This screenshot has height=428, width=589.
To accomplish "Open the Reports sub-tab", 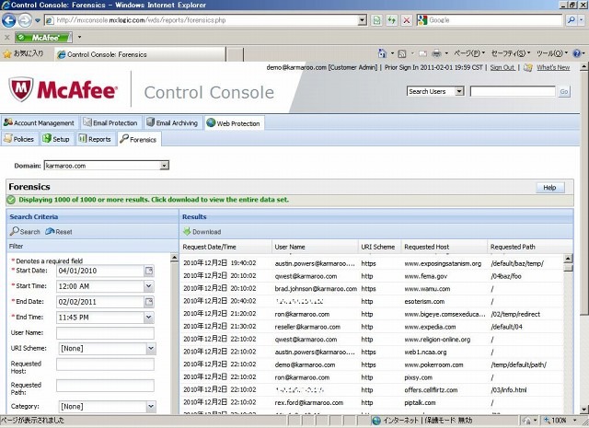I will point(95,139).
